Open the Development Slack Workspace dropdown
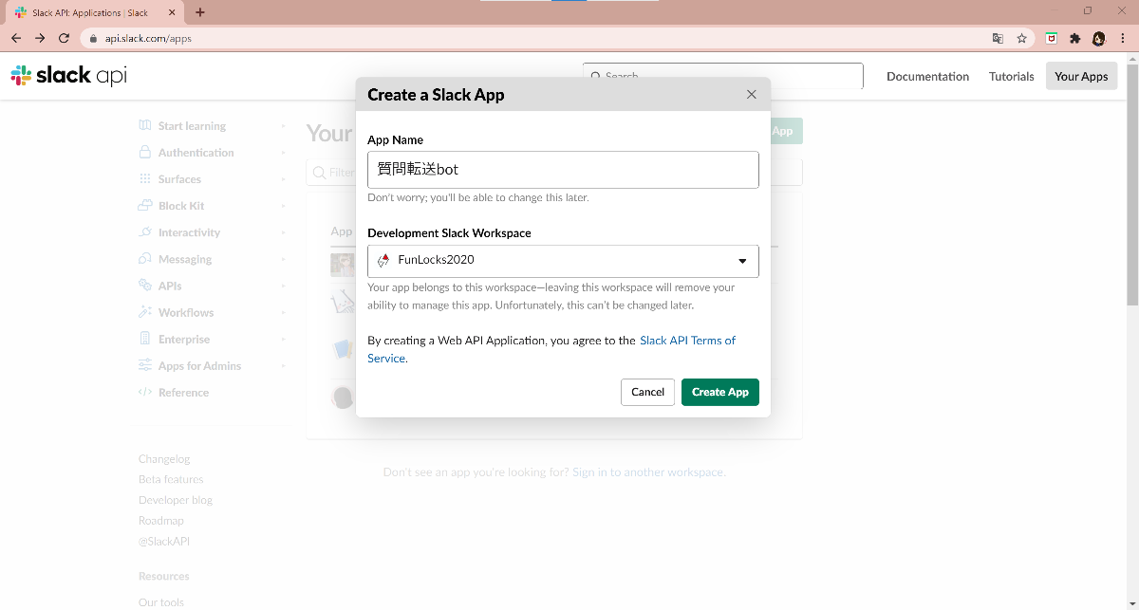This screenshot has height=610, width=1139. (x=563, y=261)
